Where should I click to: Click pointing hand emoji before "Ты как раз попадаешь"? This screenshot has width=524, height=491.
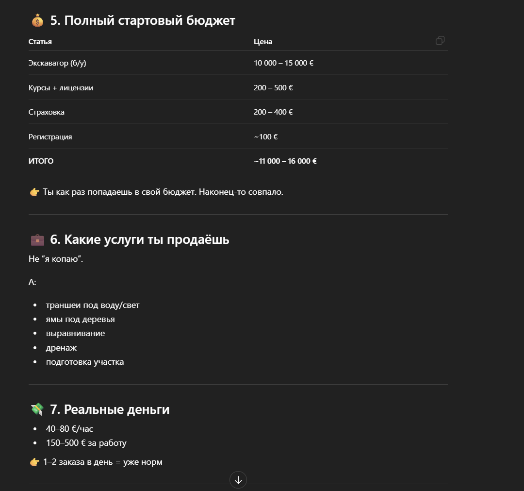[x=34, y=192]
